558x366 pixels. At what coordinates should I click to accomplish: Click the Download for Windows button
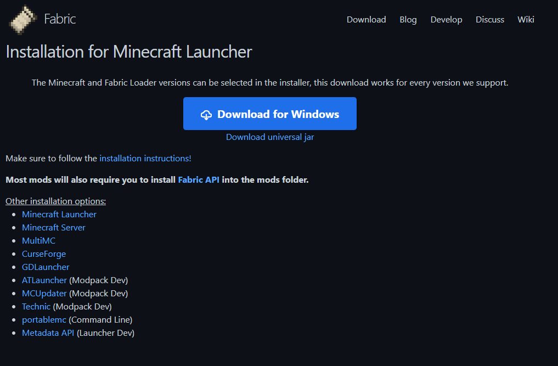[270, 114]
